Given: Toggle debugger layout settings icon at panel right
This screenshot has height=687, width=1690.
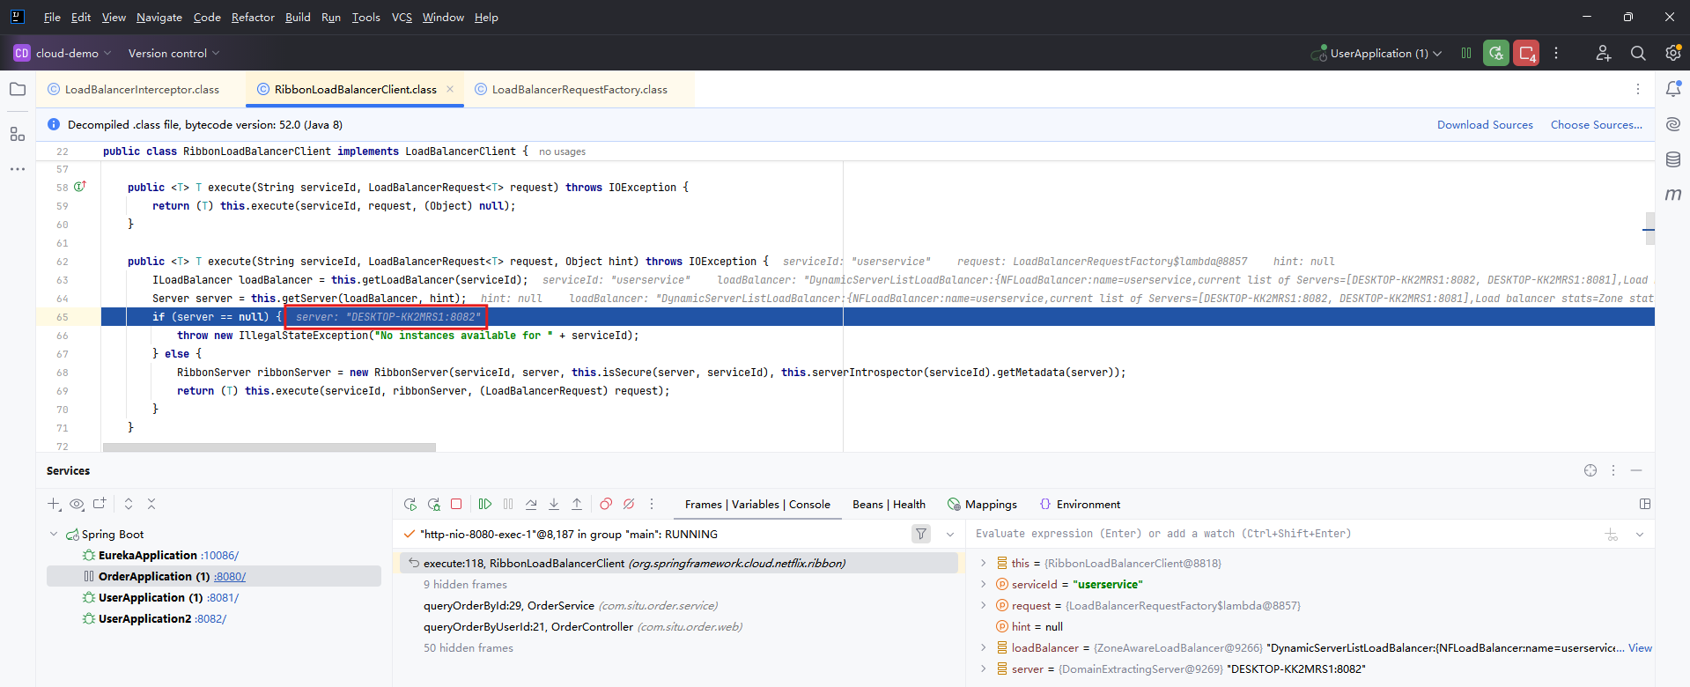Looking at the screenshot, I should tap(1645, 504).
